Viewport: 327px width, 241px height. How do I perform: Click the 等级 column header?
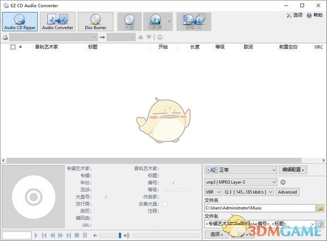tap(220, 47)
